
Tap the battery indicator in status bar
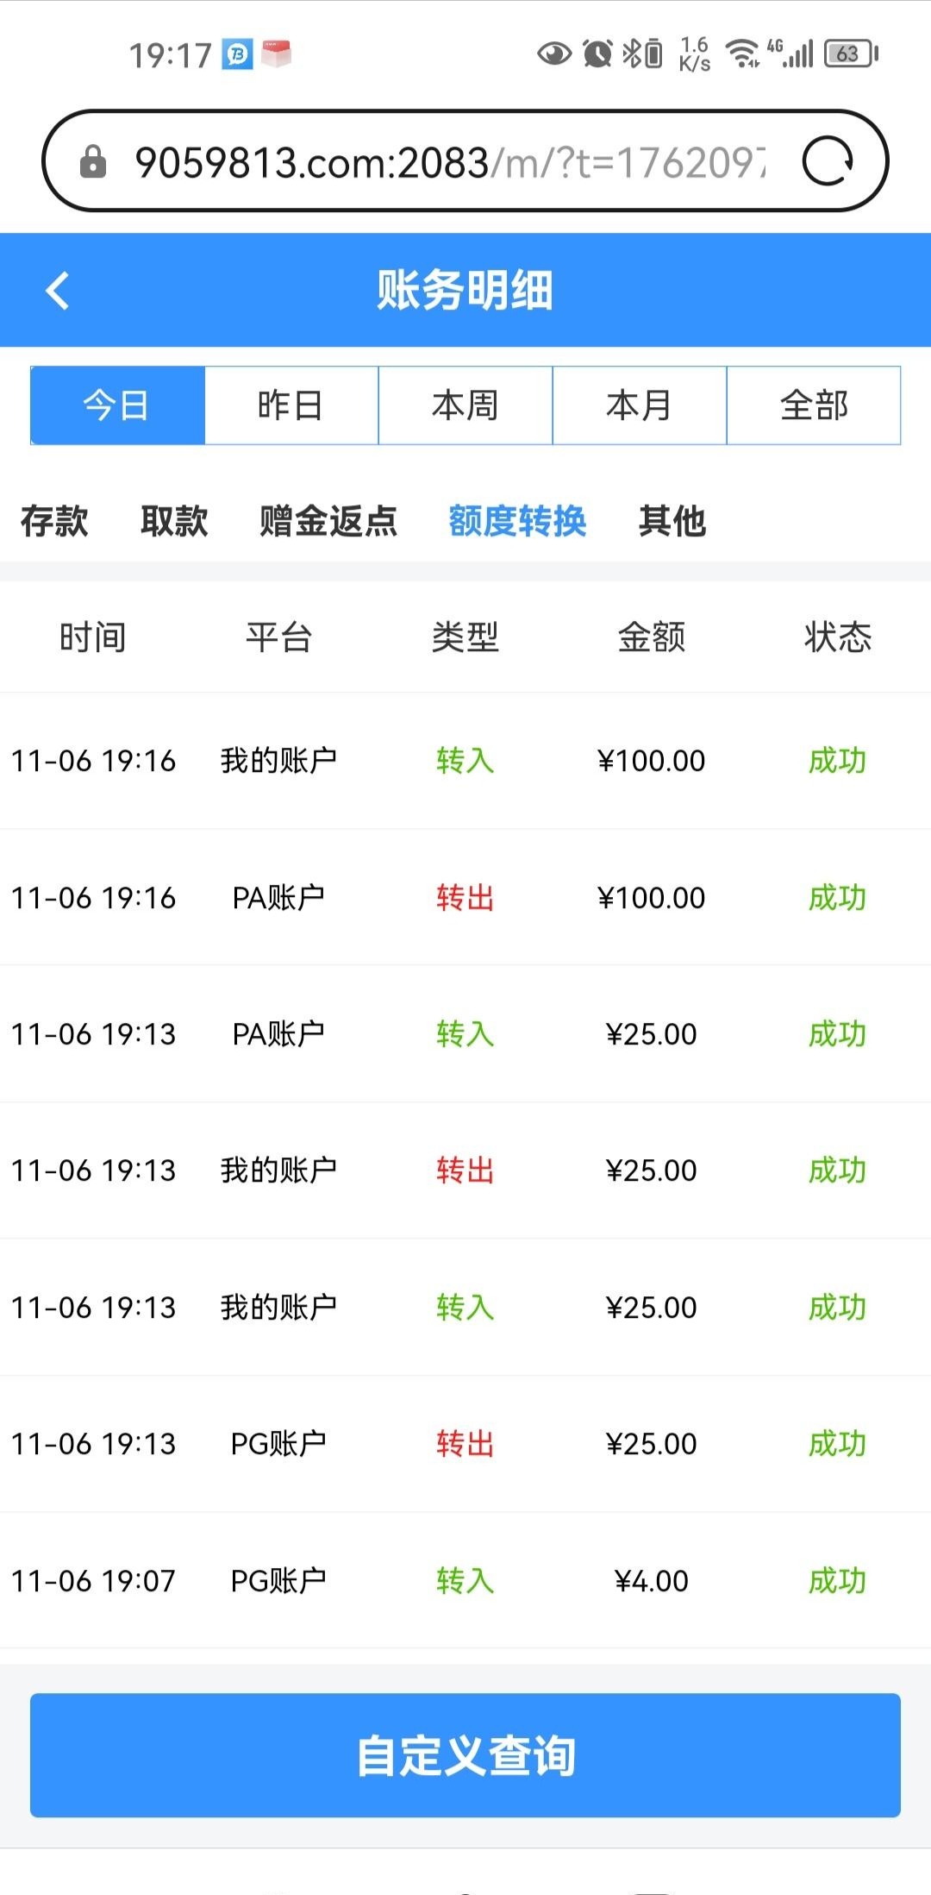(x=850, y=54)
